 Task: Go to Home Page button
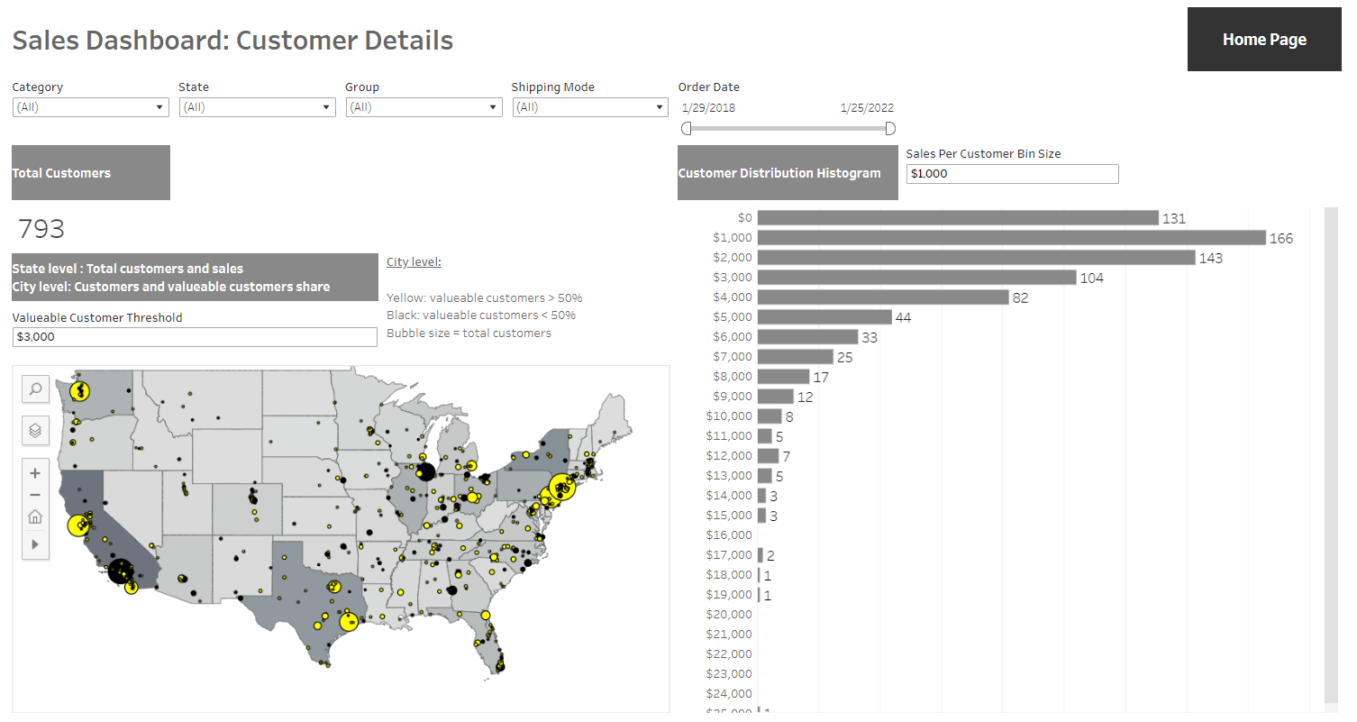[x=1264, y=40]
